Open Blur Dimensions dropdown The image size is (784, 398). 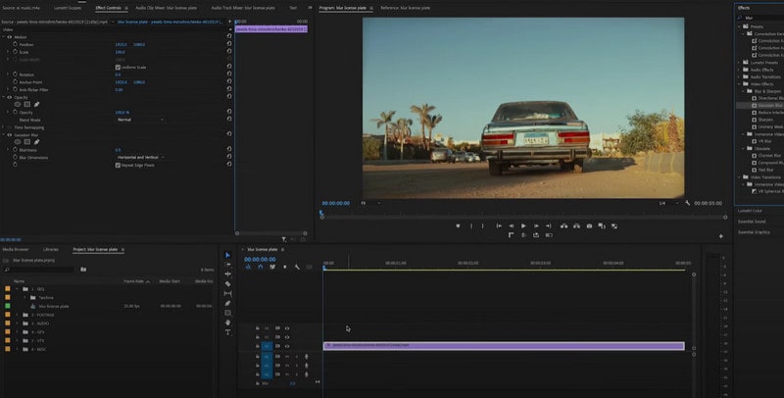point(140,157)
